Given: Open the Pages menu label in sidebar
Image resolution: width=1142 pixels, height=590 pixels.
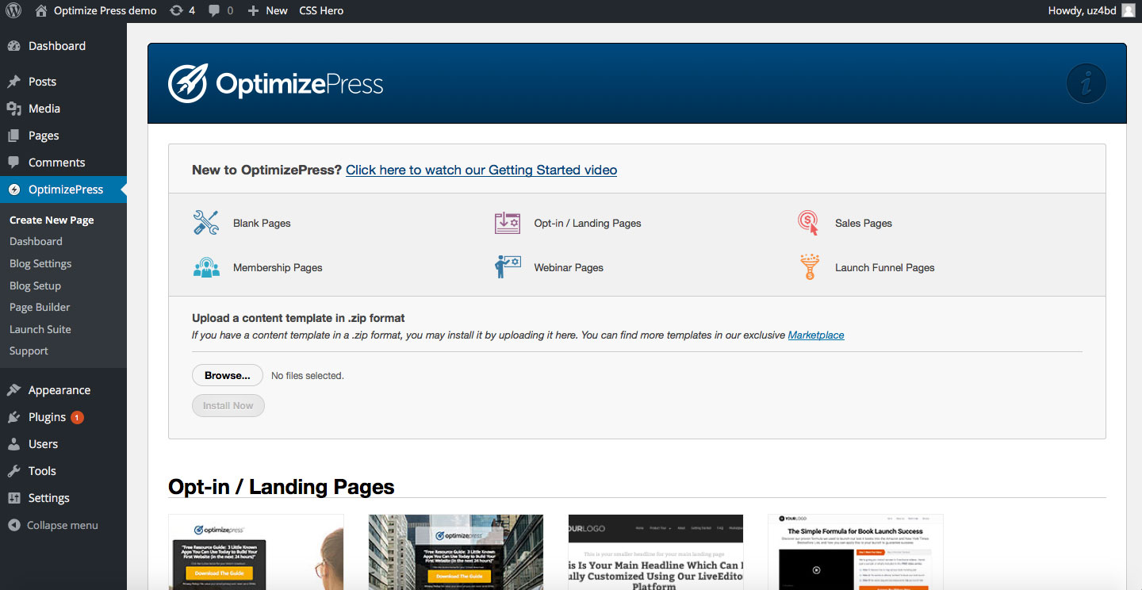Looking at the screenshot, I should pyautogui.click(x=44, y=136).
